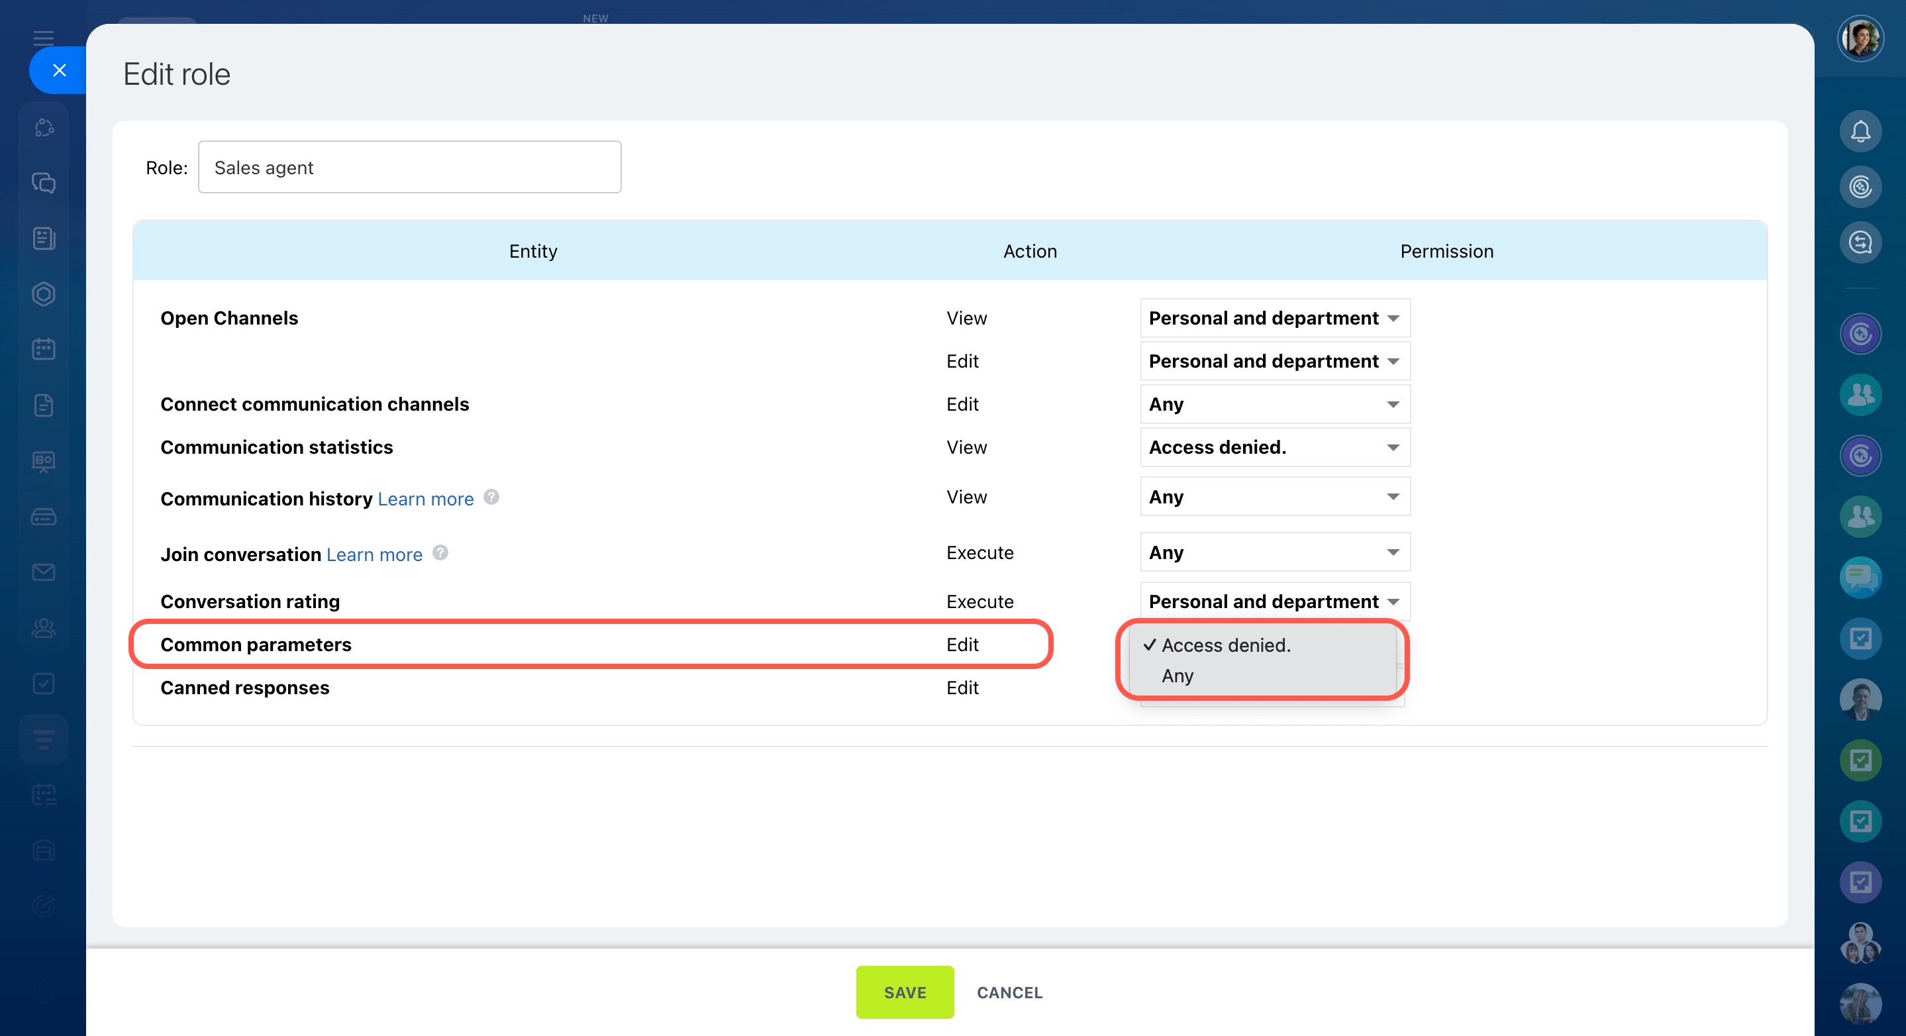Click the user profile avatar top right

(1860, 38)
